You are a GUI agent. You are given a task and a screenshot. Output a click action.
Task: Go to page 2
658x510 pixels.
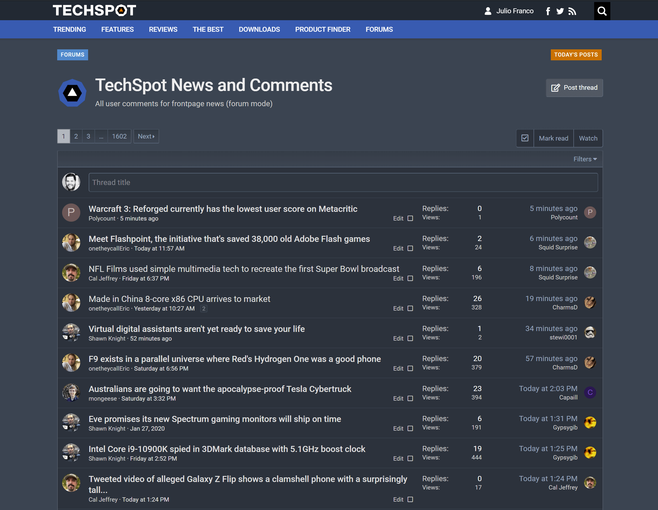76,137
